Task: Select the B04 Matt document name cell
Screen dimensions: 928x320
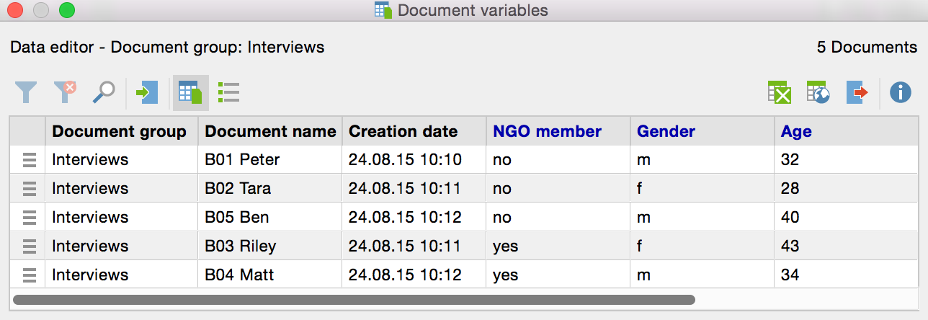Action: [x=270, y=275]
